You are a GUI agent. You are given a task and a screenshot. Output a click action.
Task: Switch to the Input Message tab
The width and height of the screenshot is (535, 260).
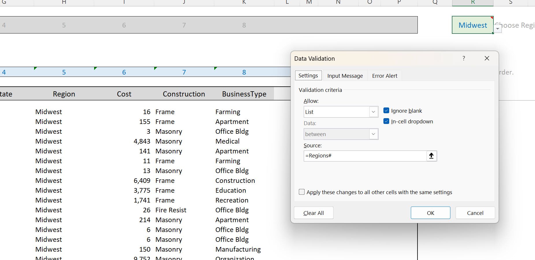(345, 75)
